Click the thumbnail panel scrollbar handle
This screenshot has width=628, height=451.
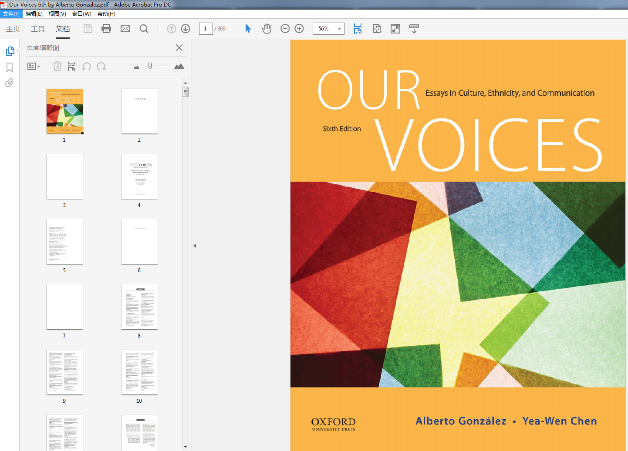(186, 92)
